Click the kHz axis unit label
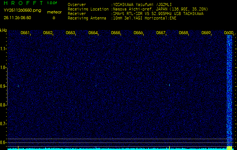 pyautogui.click(x=3, y=30)
